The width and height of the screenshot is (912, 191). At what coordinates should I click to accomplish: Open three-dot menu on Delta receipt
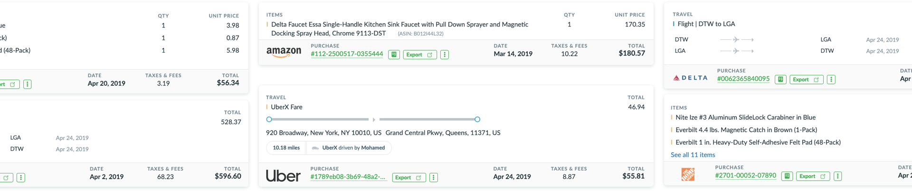[x=831, y=79]
